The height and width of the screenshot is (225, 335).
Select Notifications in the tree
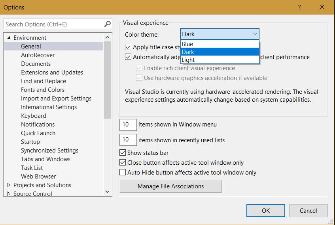(38, 124)
